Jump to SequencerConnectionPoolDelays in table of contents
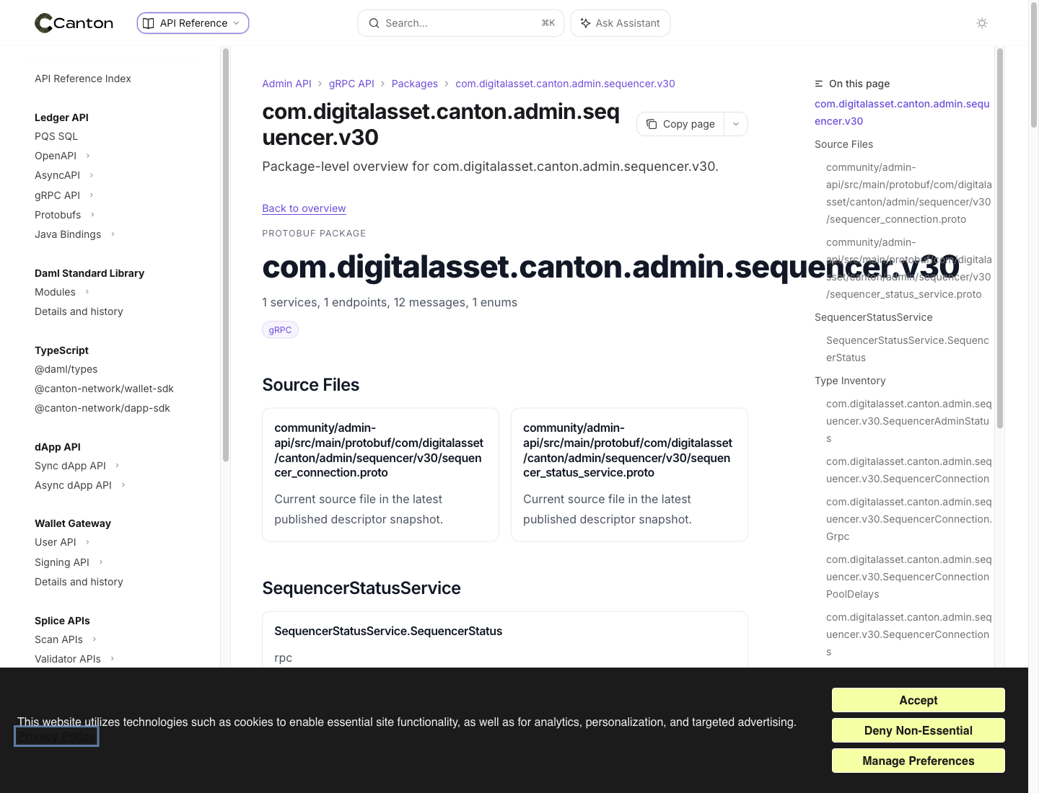 [908, 577]
